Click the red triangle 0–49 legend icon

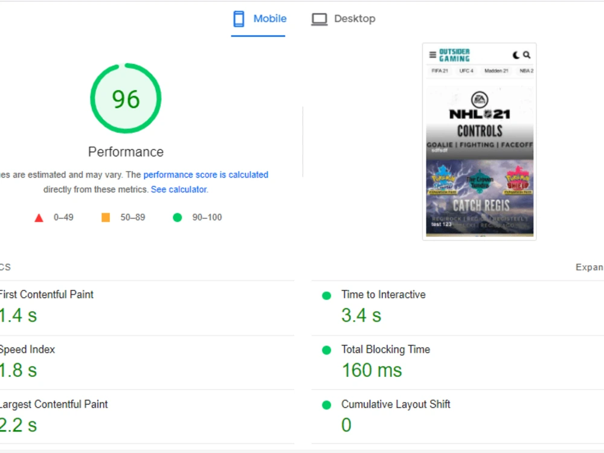(39, 218)
